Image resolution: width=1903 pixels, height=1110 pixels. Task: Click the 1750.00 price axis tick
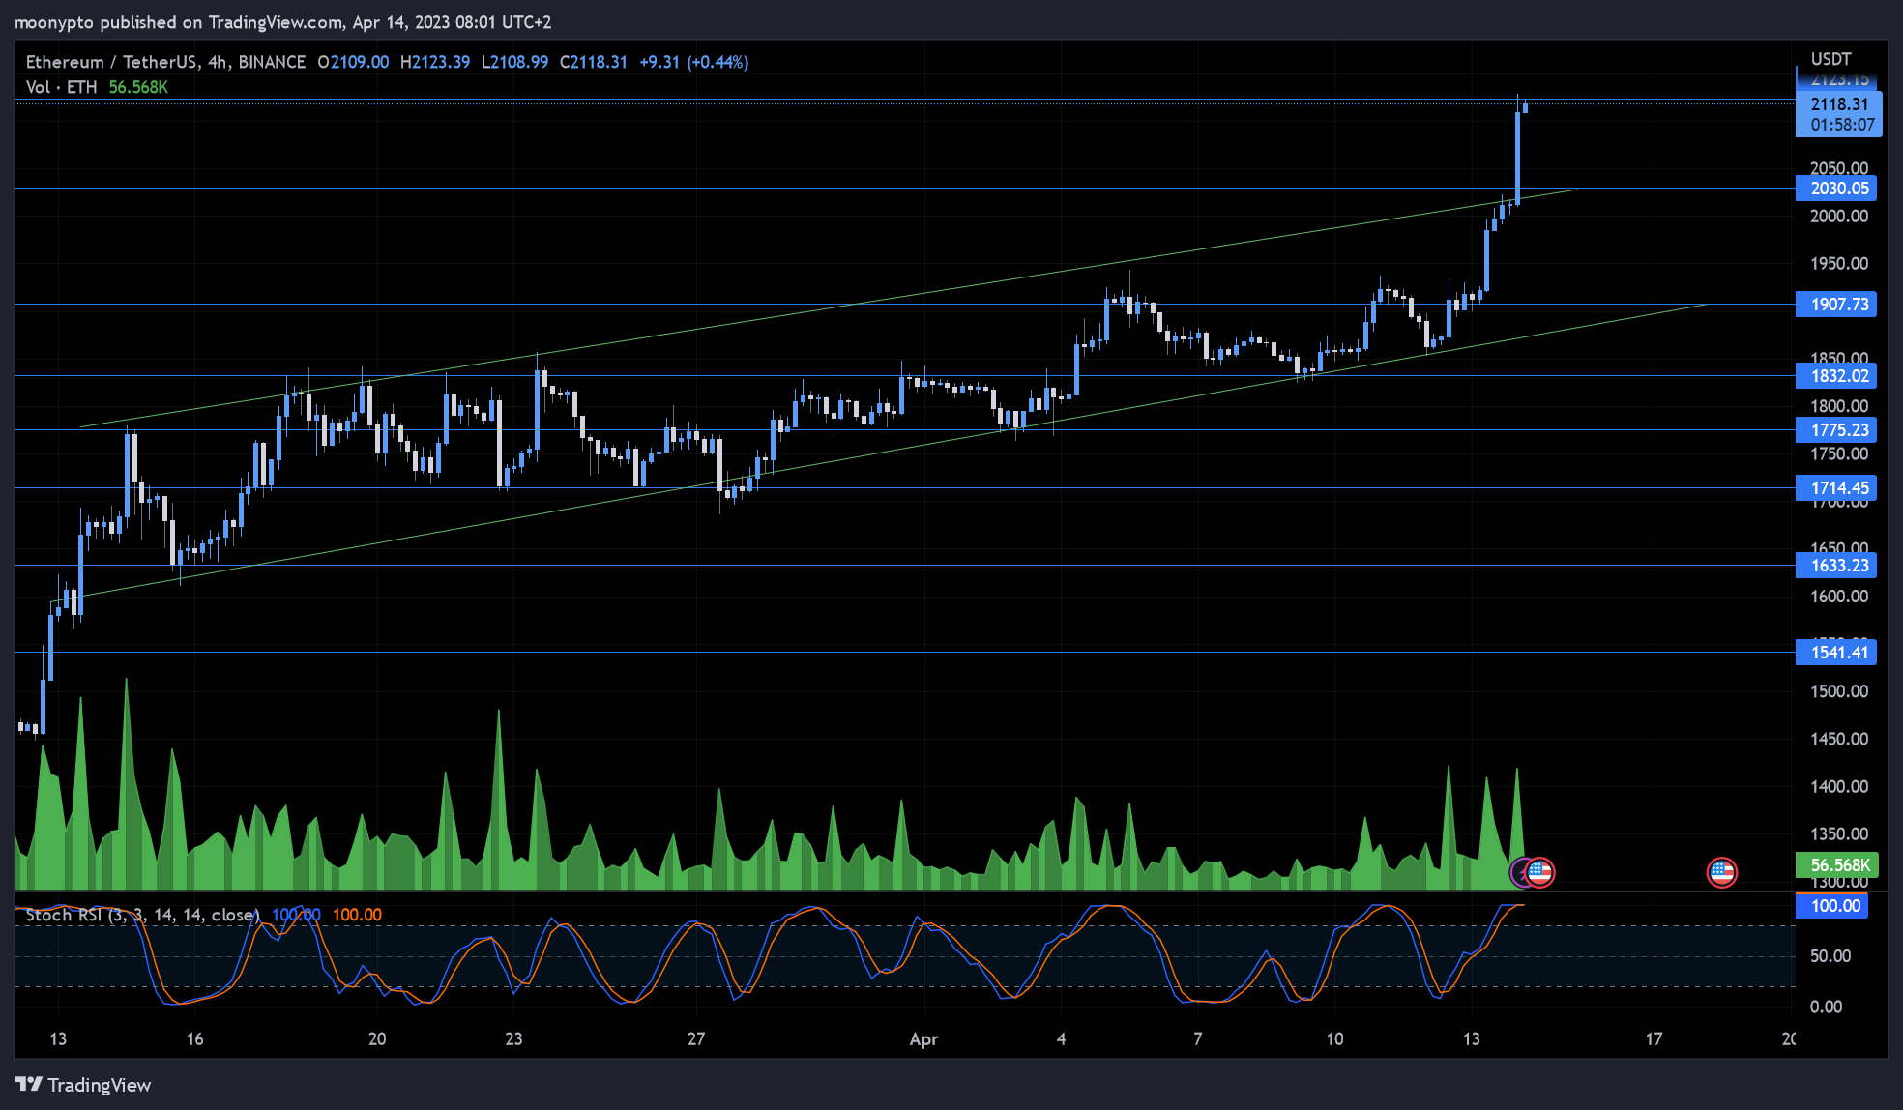(1839, 454)
